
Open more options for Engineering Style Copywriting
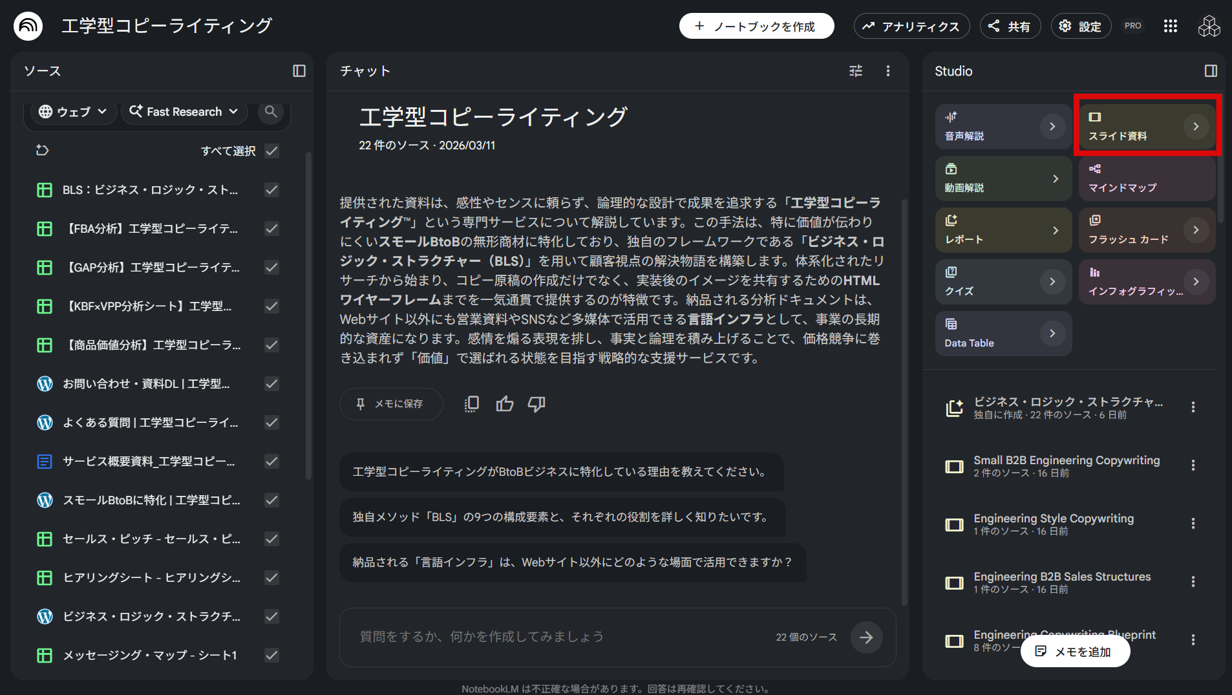[1193, 524]
